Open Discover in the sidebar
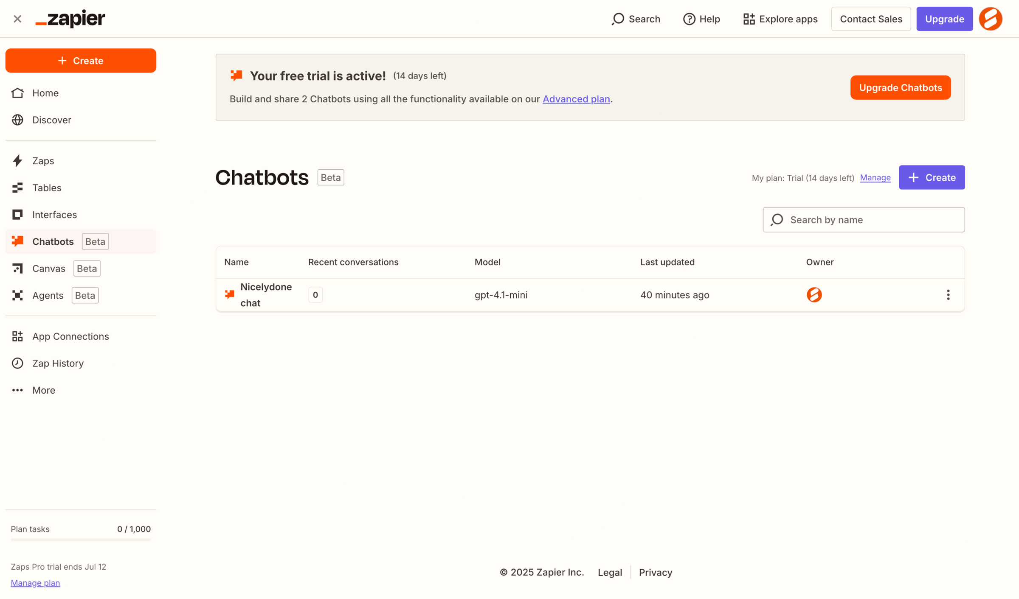The image size is (1019, 599). 81,120
